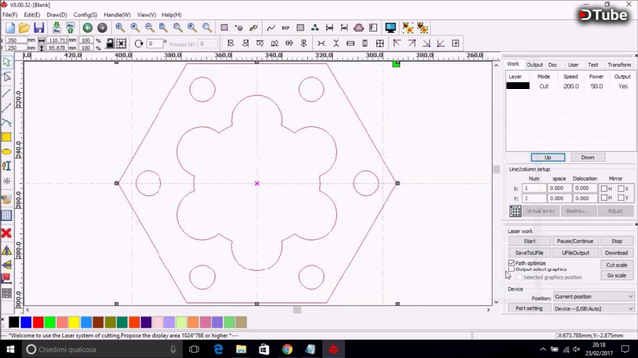Pick the red color swatch
Viewport: 638px width, 358px height.
pyautogui.click(x=38, y=322)
